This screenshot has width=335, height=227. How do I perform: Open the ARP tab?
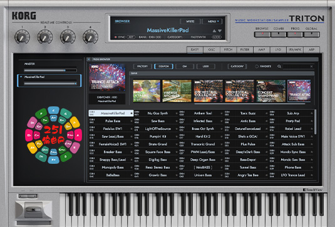pyautogui.click(x=311, y=49)
